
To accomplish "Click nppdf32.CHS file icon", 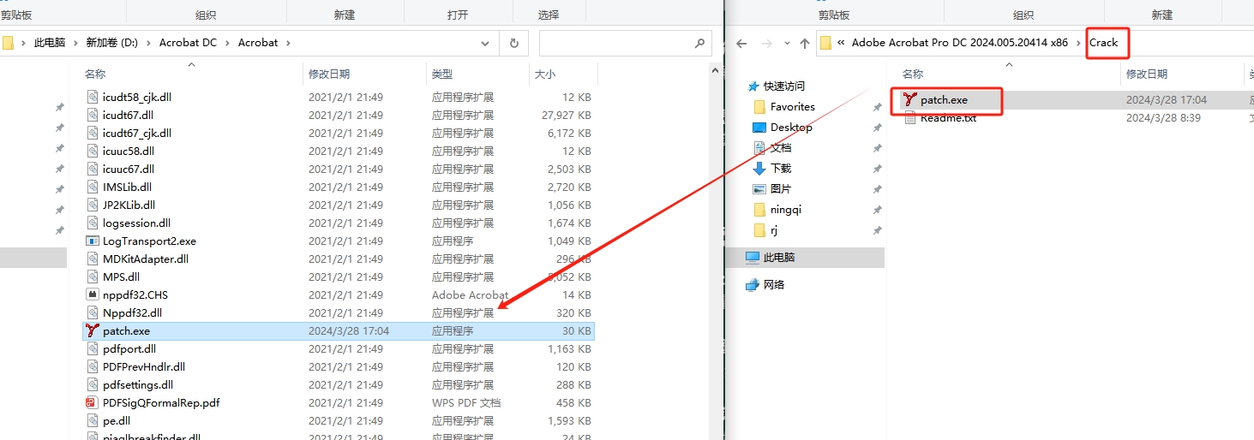I will (93, 294).
